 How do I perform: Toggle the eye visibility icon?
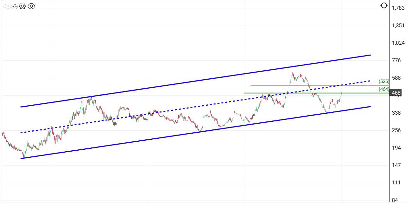click(31, 6)
